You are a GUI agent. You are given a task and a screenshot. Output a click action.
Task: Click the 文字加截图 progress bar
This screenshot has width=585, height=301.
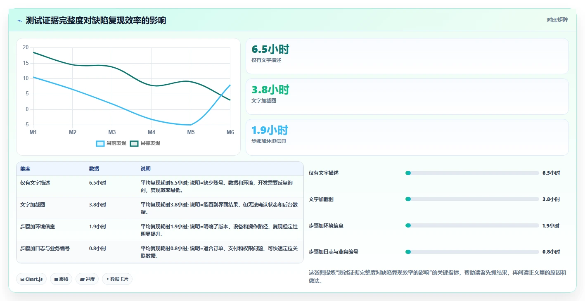[472, 199]
